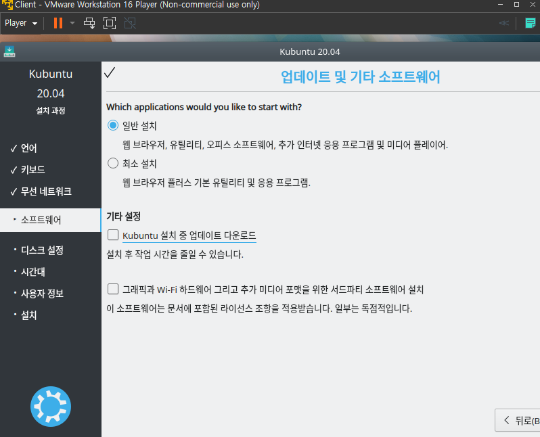Click the Kubuntu installer icon in the title bar

pos(9,51)
